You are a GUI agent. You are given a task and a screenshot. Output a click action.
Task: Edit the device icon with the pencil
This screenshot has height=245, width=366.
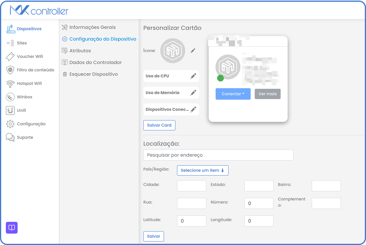click(193, 50)
